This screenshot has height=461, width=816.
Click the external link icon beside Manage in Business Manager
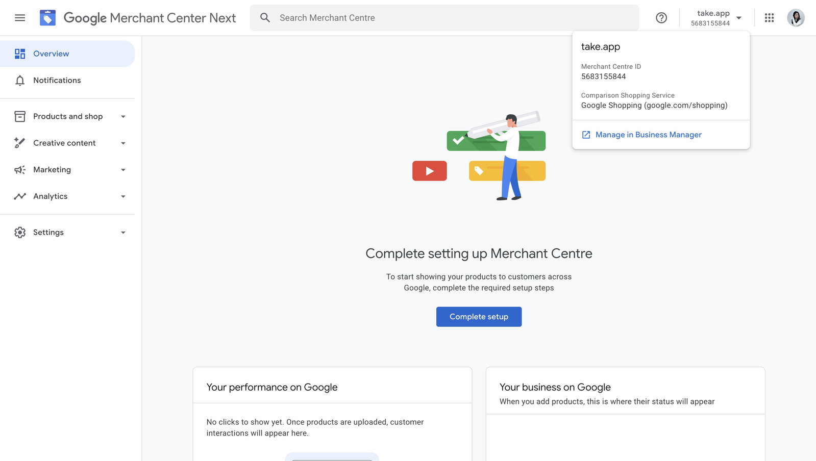coord(586,135)
